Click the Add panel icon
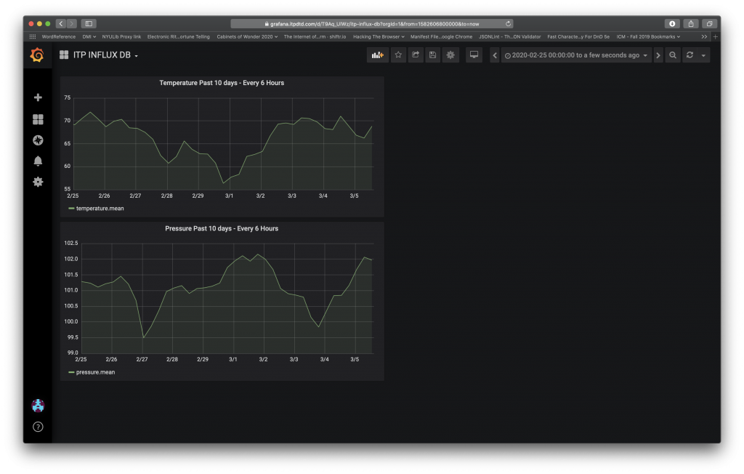This screenshot has height=474, width=744. [x=377, y=55]
